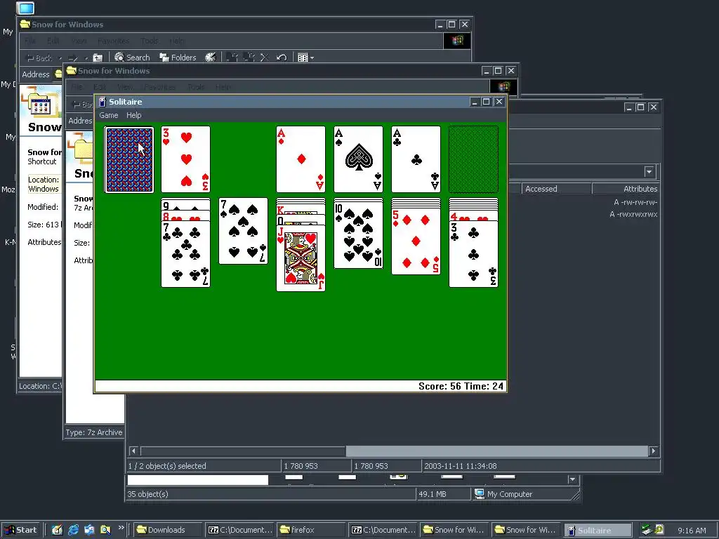Image resolution: width=719 pixels, height=539 pixels.
Task: Open the dropdown arrow near the 35 object(s) window
Action: [x=572, y=479]
